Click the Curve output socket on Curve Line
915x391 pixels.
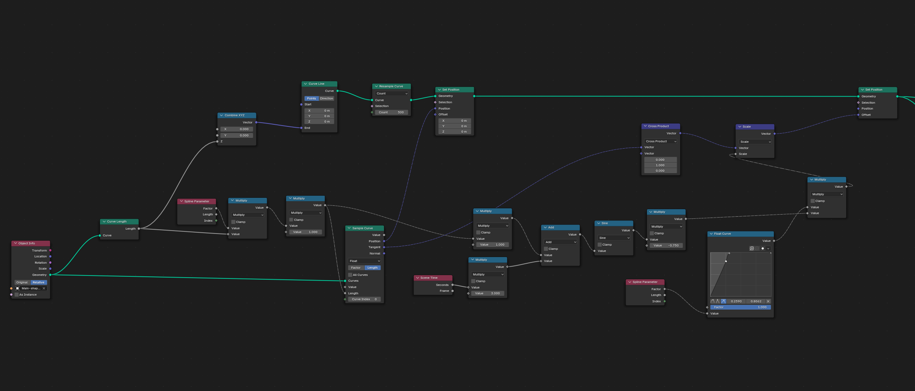(337, 91)
